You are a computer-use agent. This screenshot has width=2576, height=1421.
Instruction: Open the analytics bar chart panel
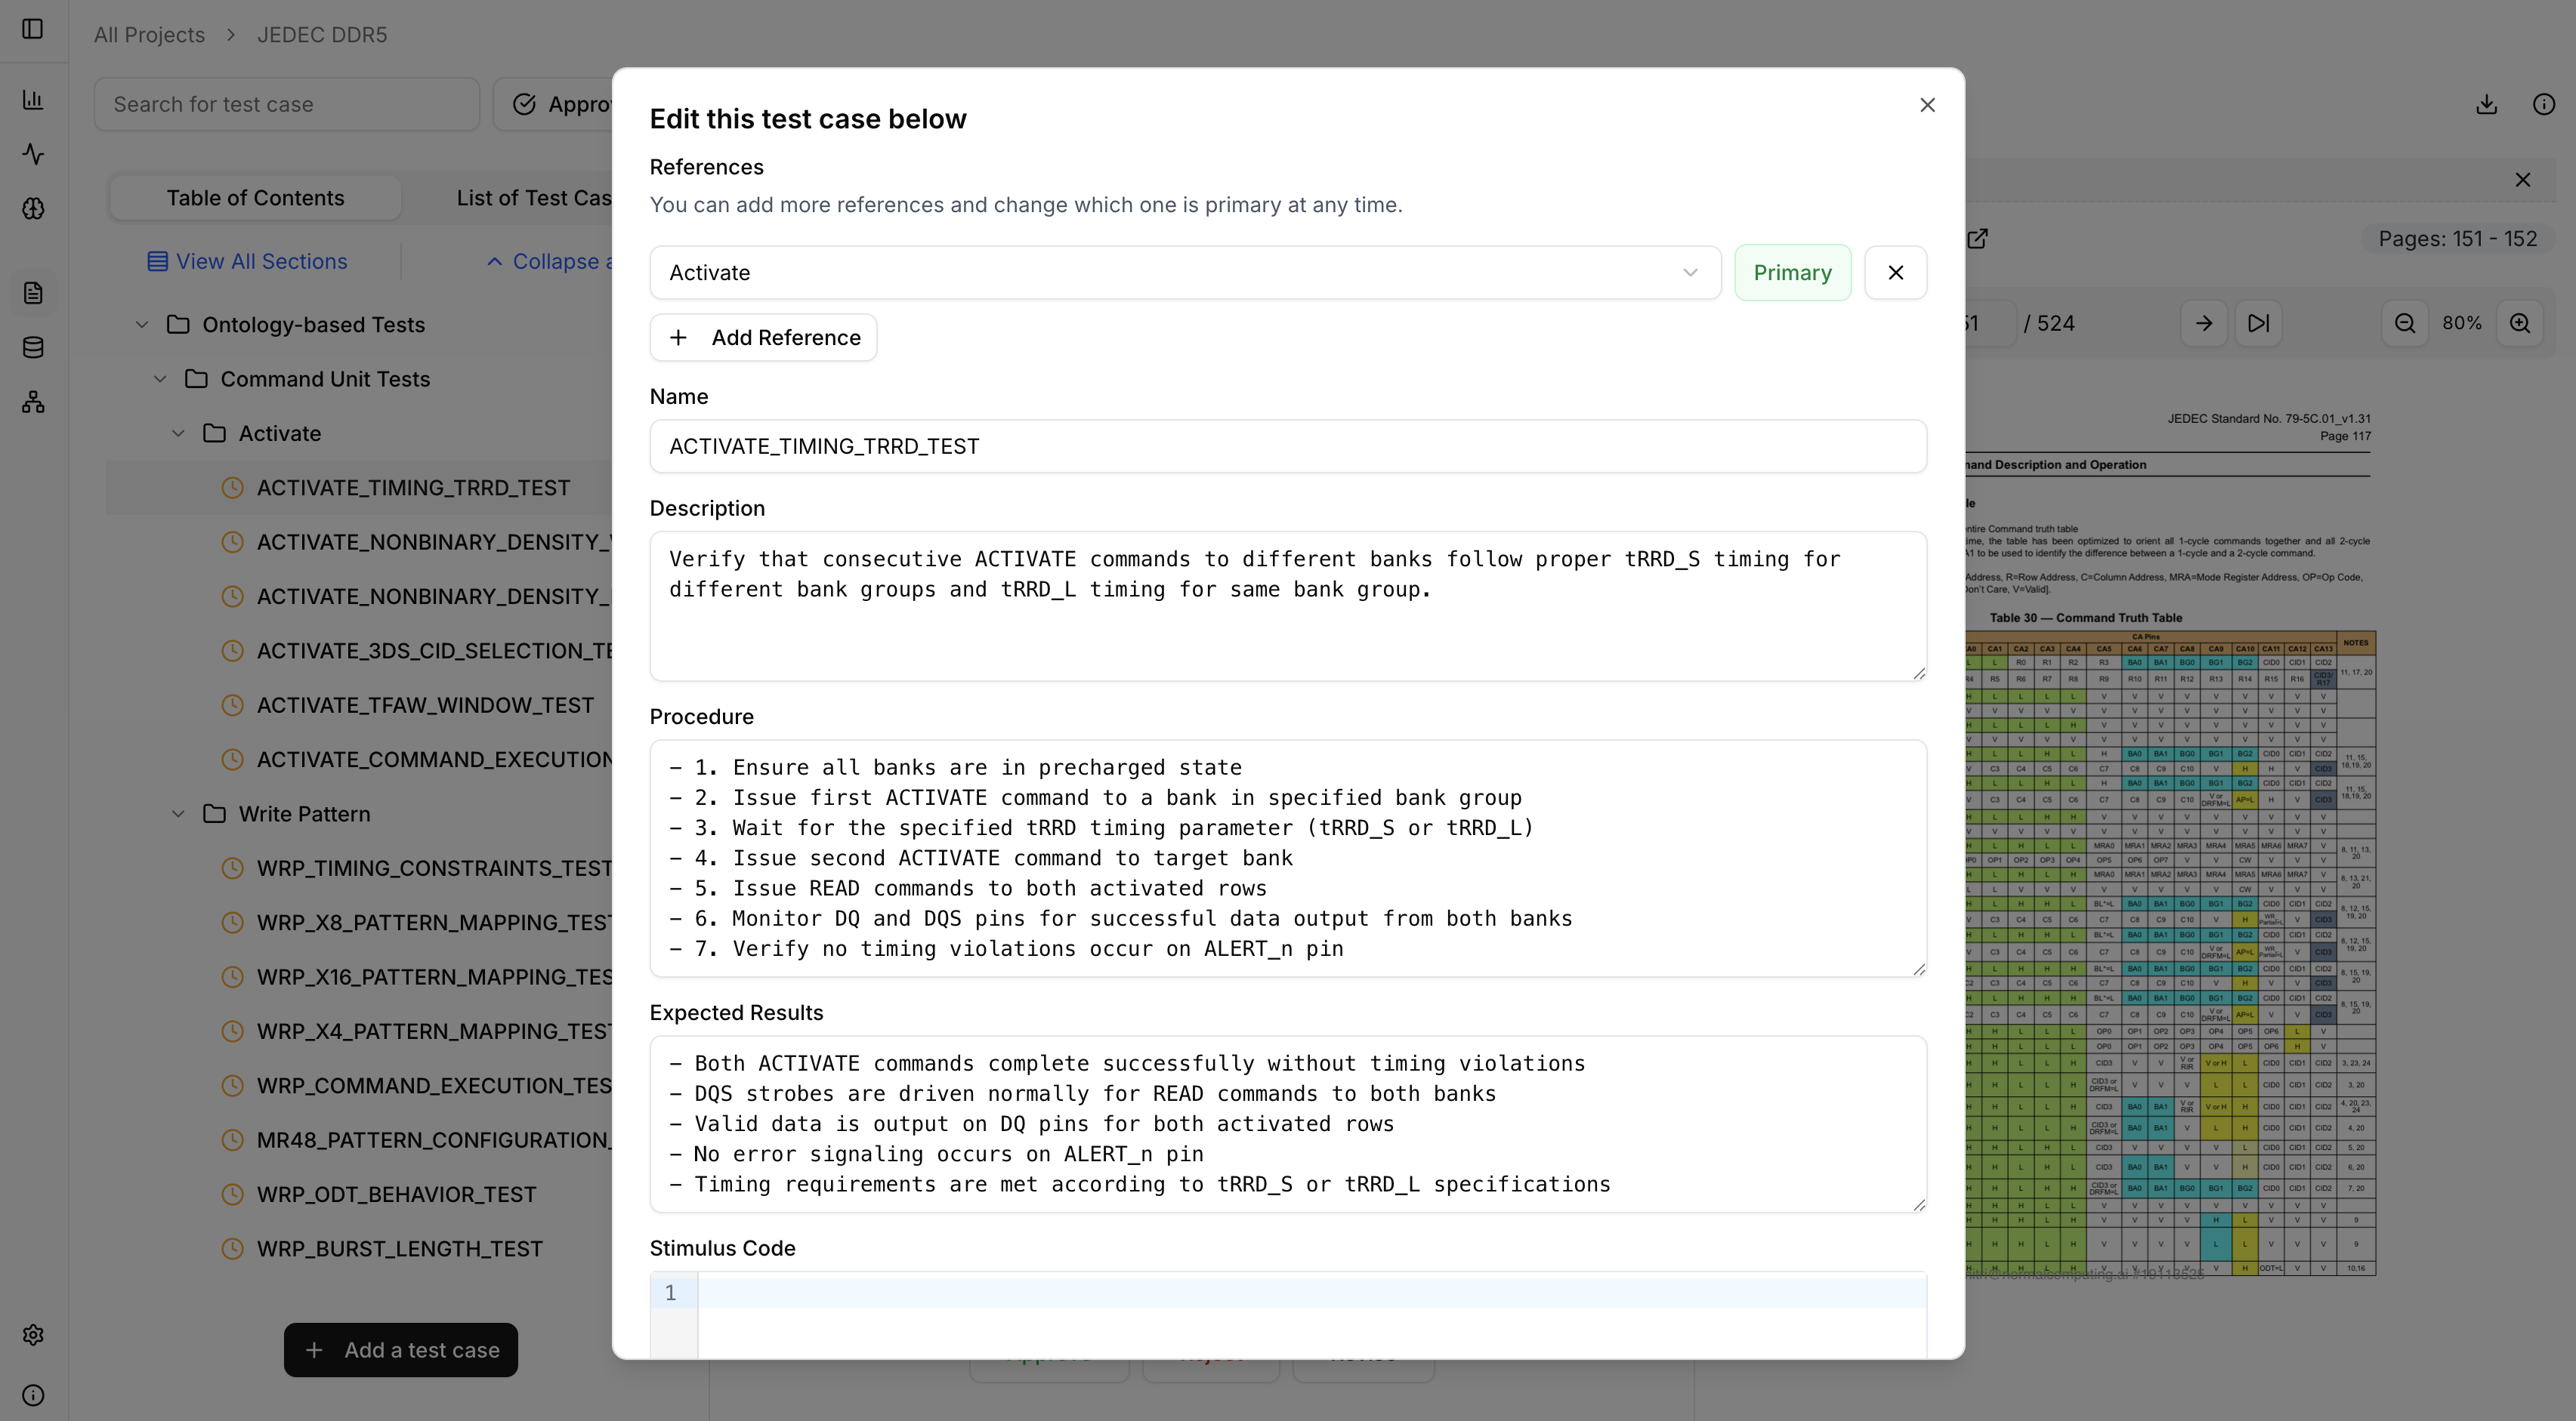click(x=33, y=100)
